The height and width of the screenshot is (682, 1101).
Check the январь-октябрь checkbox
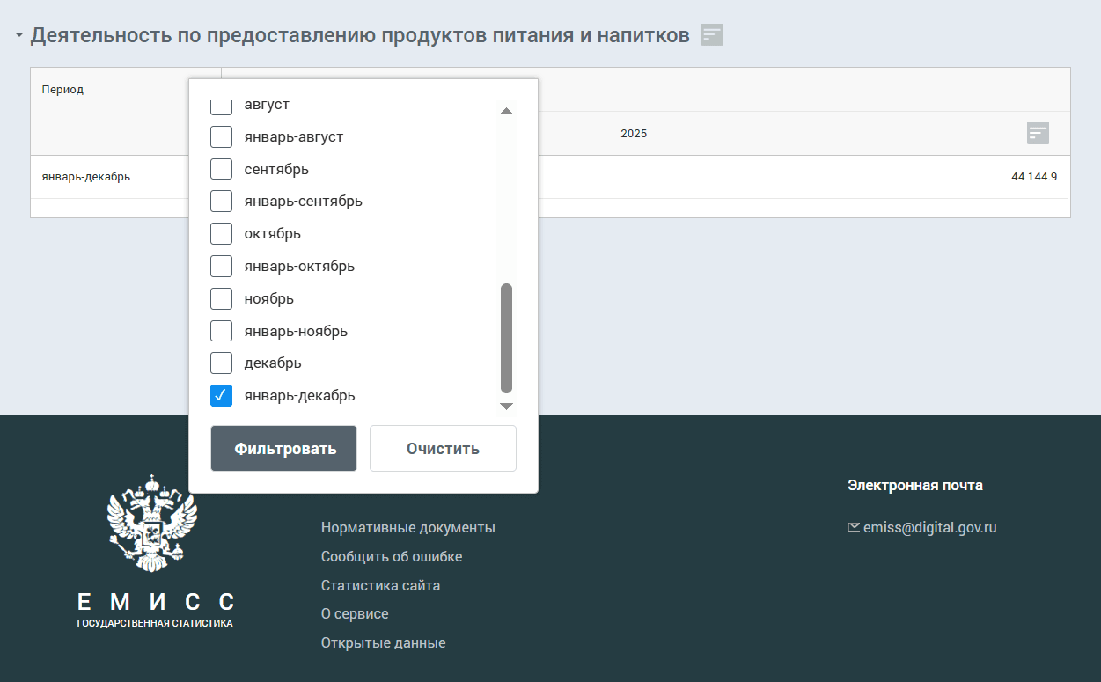coord(221,266)
